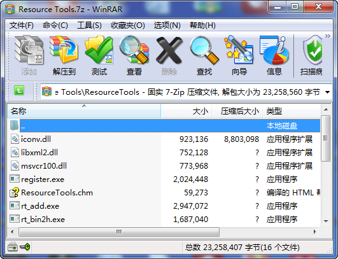This screenshot has height=259, width=338.
Task: Click the Delete (删除) X icon
Action: coord(169,50)
